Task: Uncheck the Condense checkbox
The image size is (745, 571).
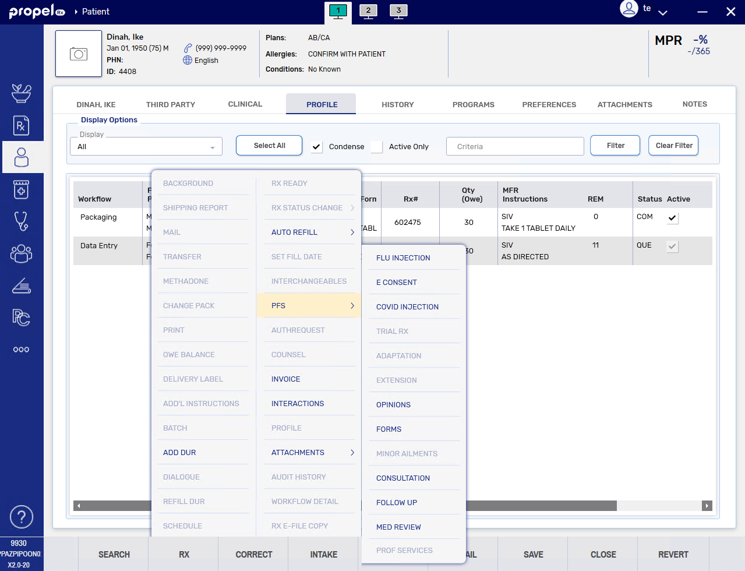Action: pyautogui.click(x=316, y=147)
